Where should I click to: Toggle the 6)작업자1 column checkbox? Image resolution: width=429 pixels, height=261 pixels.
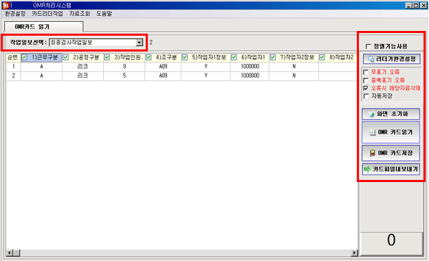[234, 57]
